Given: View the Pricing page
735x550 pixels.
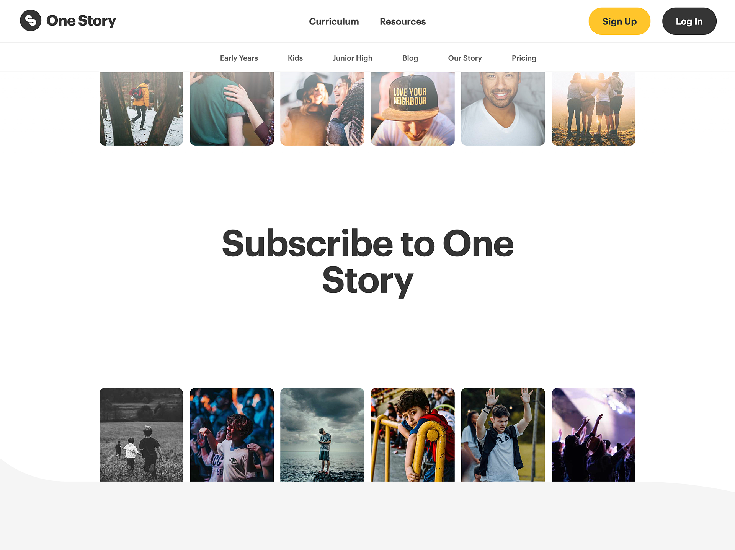Looking at the screenshot, I should (524, 58).
